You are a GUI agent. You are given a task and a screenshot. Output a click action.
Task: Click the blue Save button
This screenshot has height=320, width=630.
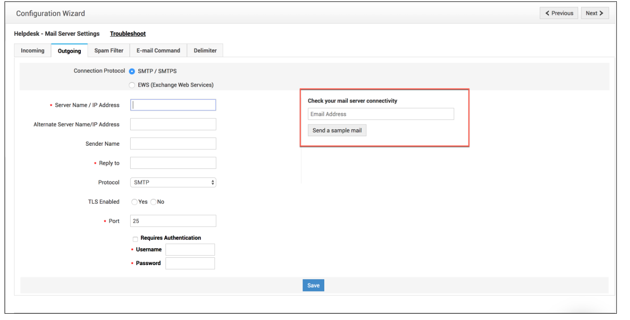click(x=313, y=286)
